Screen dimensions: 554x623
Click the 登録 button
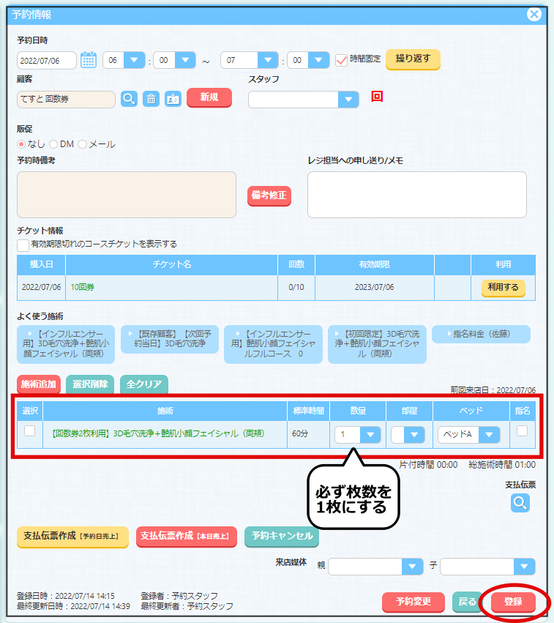point(513,602)
